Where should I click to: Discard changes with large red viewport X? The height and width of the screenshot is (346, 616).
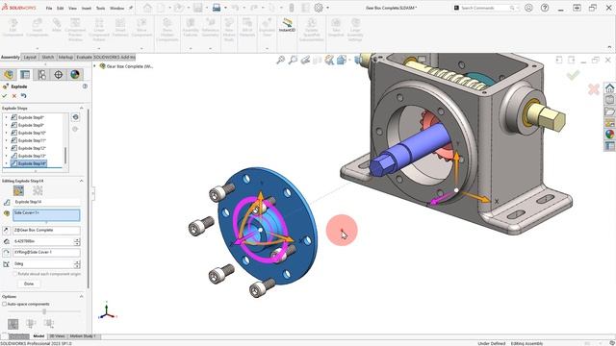pyautogui.click(x=594, y=89)
